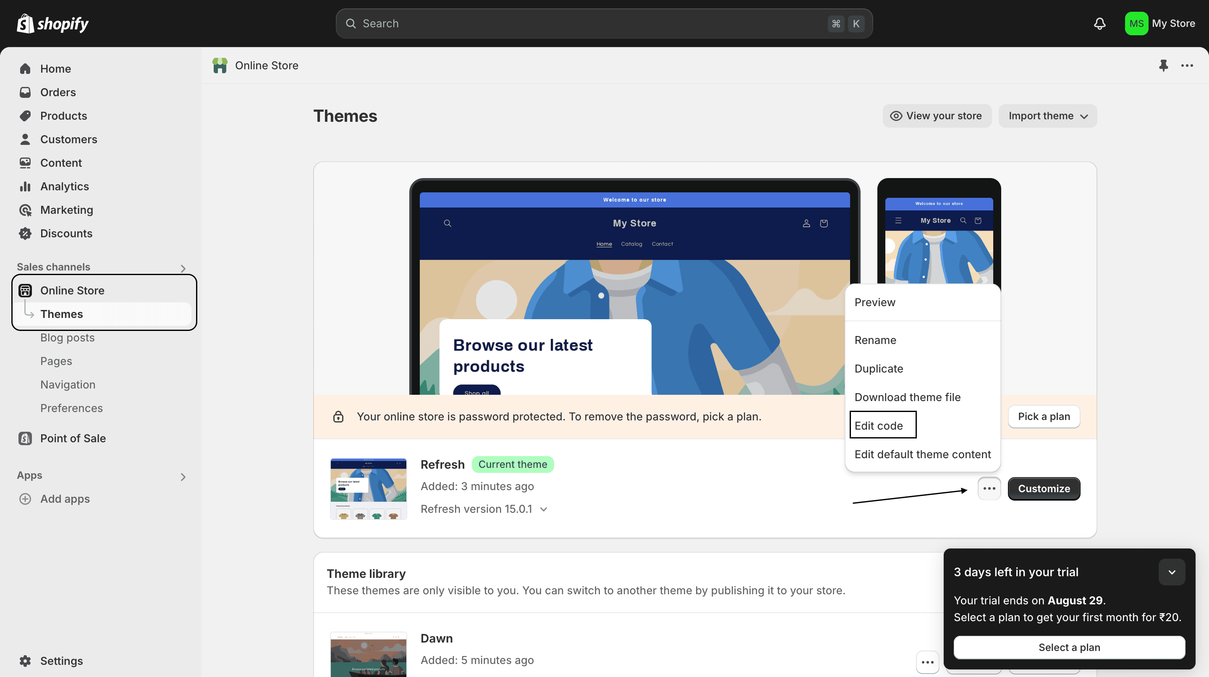This screenshot has width=1209, height=677.
Task: Click the Add apps plus icon
Action: (25, 499)
